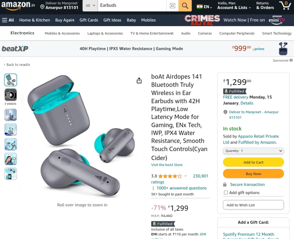Expand the EN language selector

[204, 7]
